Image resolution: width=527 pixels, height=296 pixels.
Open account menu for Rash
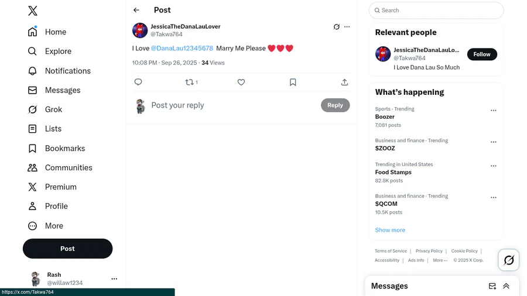(114, 279)
